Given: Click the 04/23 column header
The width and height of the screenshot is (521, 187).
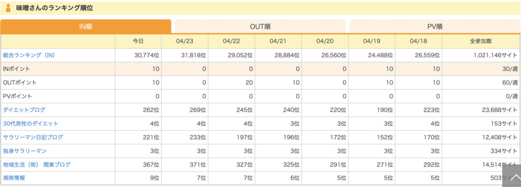Looking at the screenshot, I should (185, 42).
